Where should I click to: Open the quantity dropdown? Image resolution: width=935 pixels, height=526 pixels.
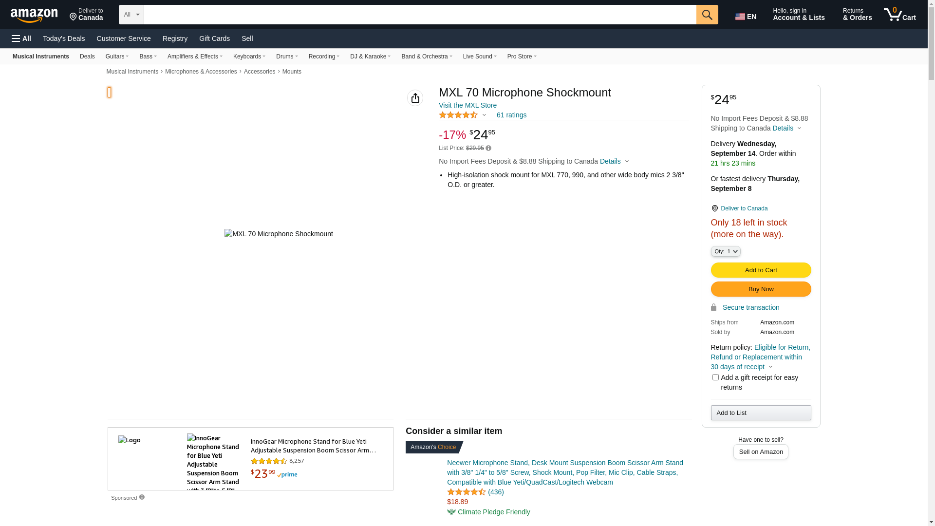(x=726, y=251)
